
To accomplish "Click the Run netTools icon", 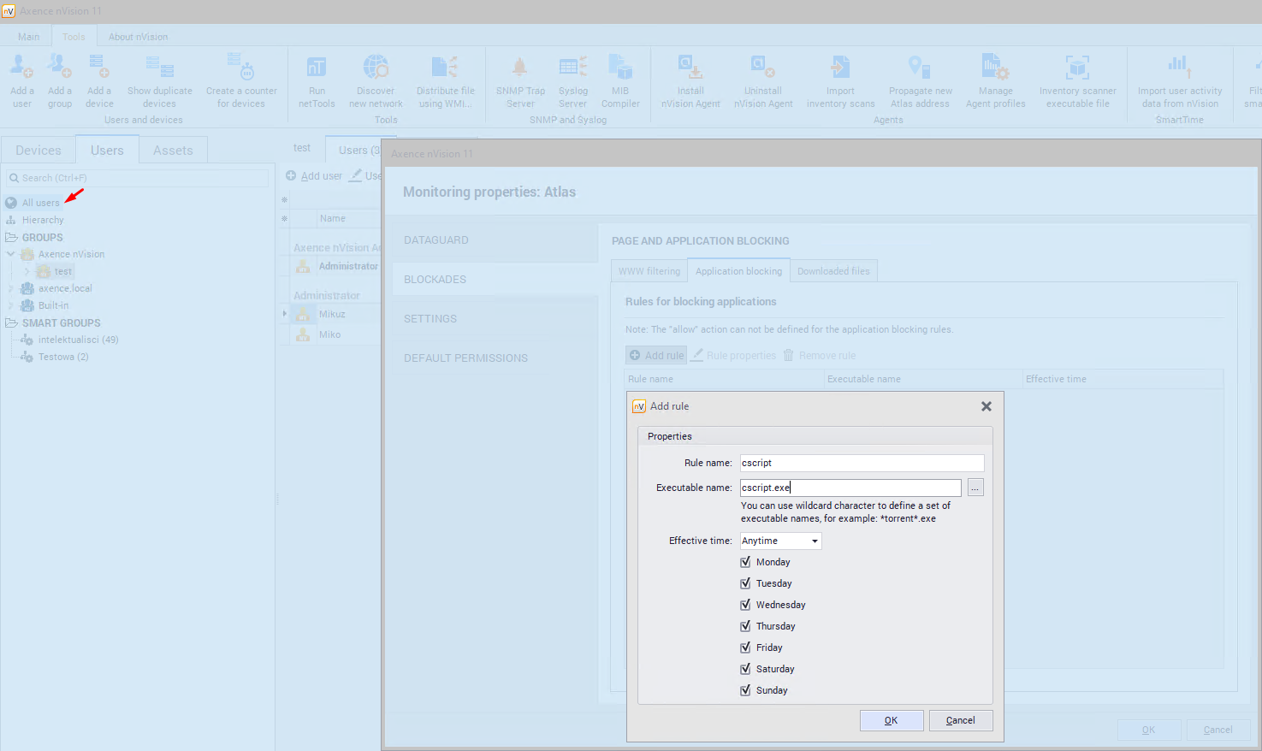I will [x=317, y=68].
